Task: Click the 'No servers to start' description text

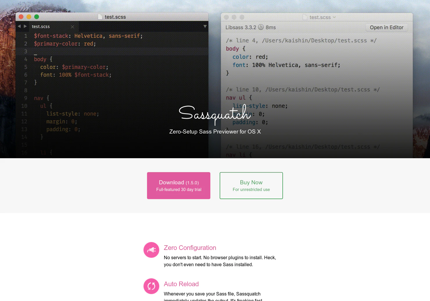Action: [x=220, y=261]
